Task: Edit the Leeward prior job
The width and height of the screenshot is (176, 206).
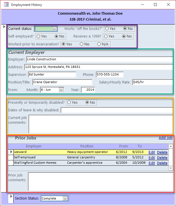Action: click(x=152, y=152)
